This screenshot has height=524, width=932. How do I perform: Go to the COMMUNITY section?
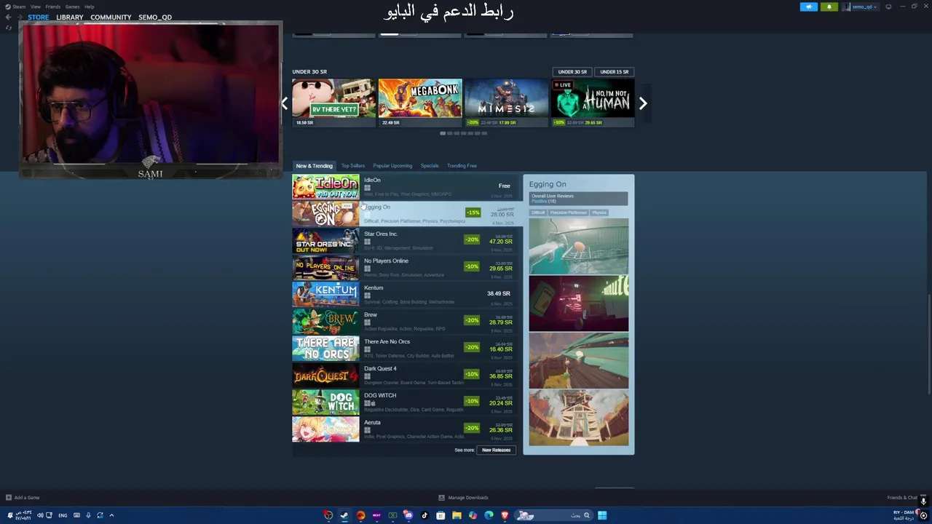tap(111, 17)
